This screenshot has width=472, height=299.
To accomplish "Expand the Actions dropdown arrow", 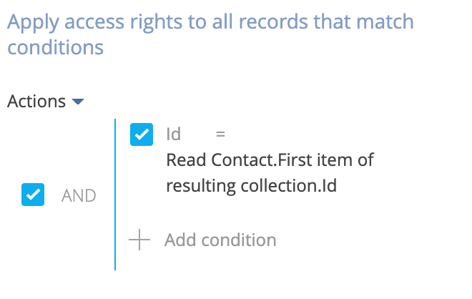I will click(78, 102).
